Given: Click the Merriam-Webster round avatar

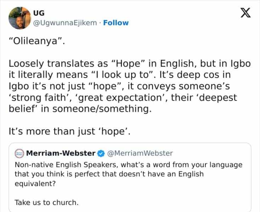Looking at the screenshot, I should [x=19, y=153].
